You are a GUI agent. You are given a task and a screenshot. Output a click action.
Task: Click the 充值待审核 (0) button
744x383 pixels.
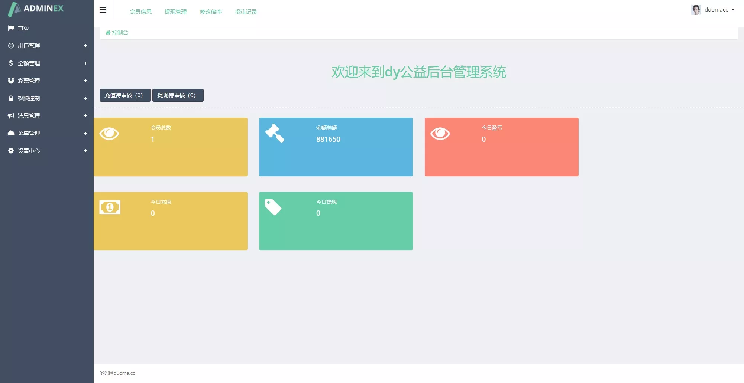coord(125,95)
